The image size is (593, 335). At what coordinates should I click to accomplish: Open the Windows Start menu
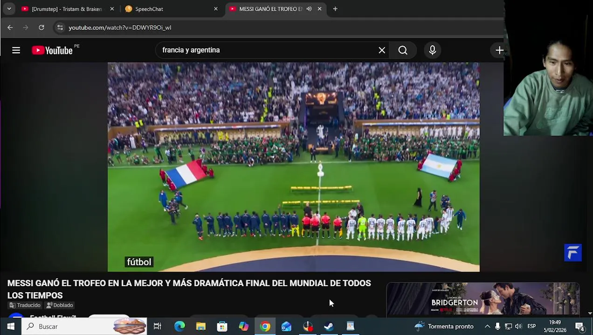click(10, 327)
